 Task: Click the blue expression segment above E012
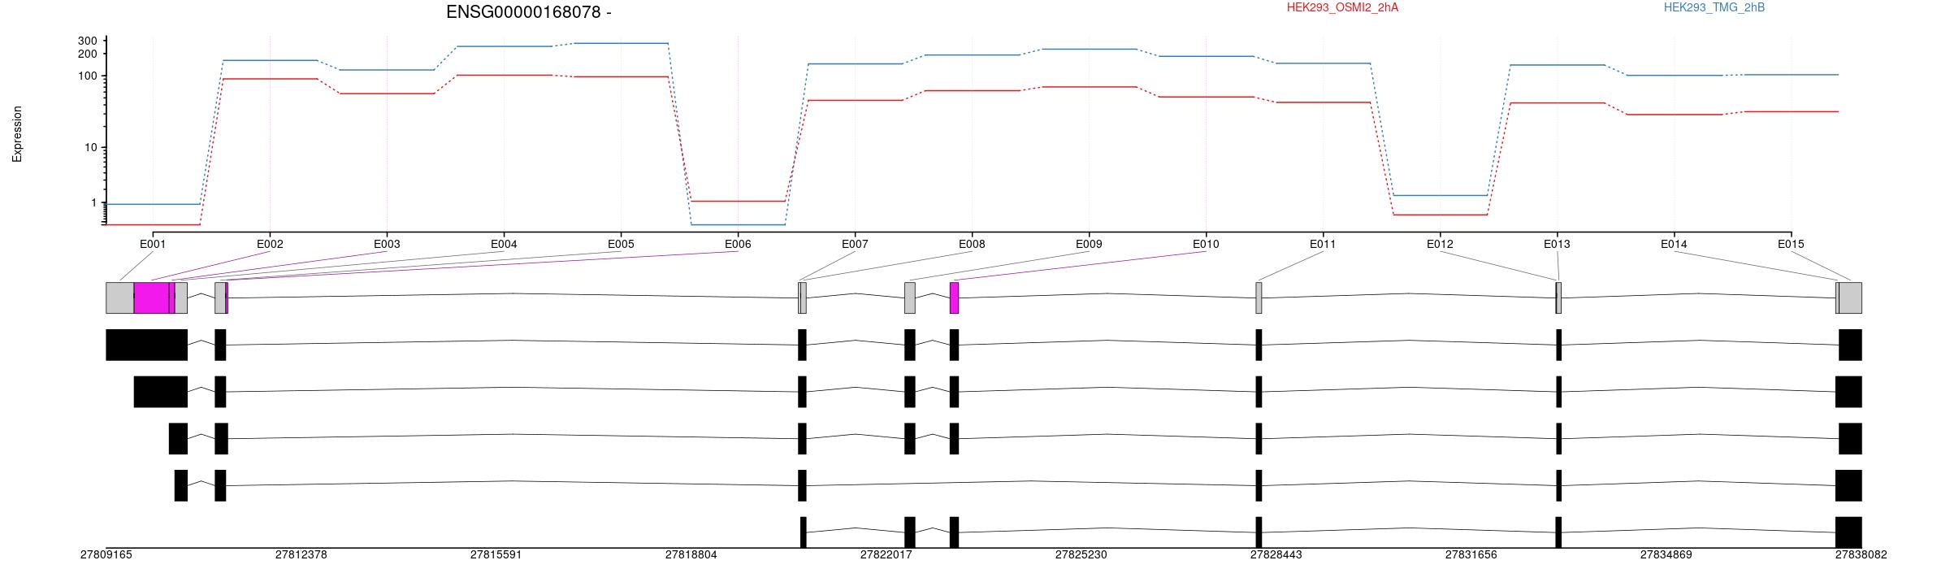point(1441,195)
